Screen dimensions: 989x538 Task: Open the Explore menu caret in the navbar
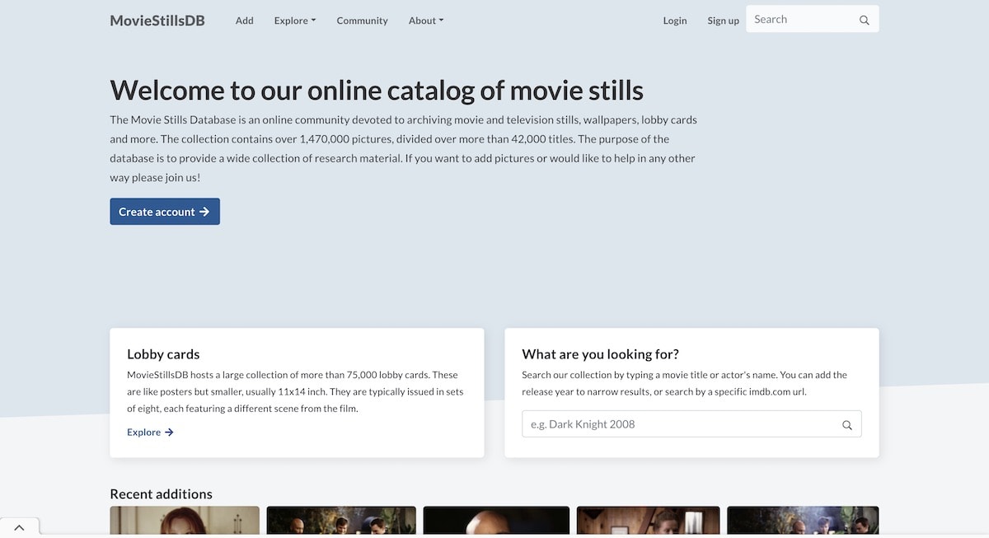click(x=315, y=21)
